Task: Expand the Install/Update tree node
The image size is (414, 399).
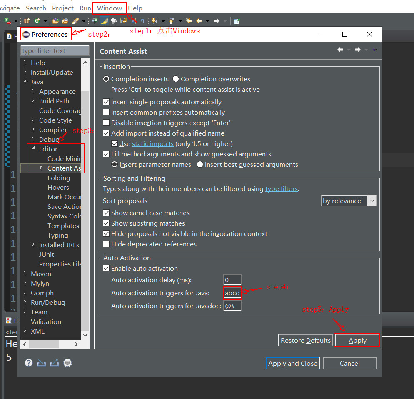Action: pos(25,72)
